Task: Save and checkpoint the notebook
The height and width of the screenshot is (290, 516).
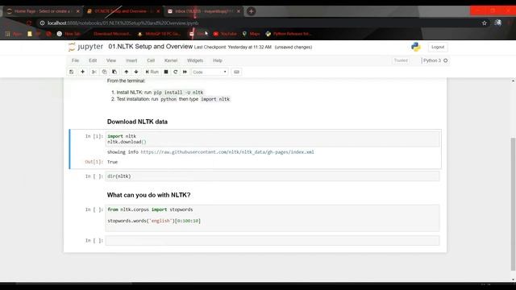Action: (x=72, y=72)
